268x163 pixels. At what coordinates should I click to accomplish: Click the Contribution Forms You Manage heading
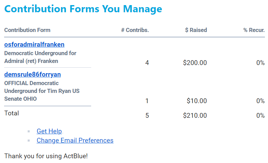[83, 9]
